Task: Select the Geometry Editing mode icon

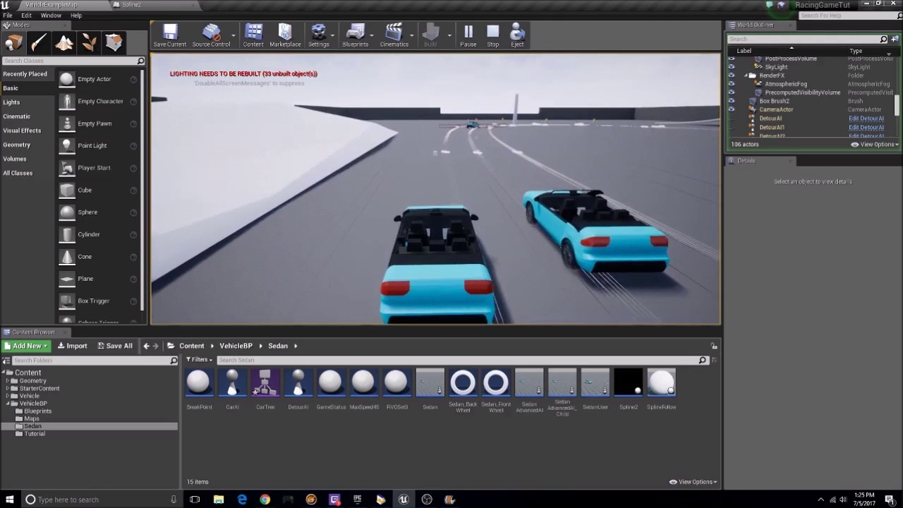Action: click(114, 43)
